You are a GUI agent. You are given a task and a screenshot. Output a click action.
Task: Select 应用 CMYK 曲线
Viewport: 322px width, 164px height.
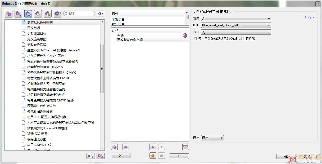[39, 145]
